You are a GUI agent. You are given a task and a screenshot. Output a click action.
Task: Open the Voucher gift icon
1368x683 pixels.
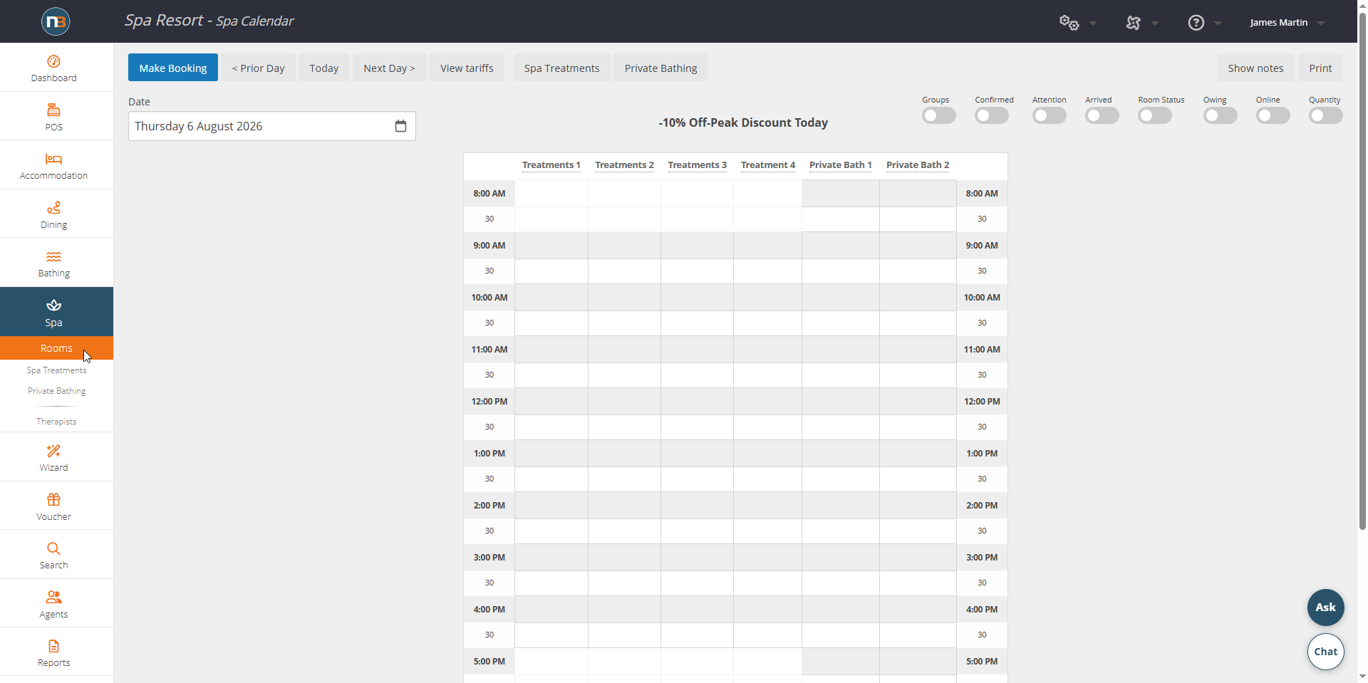[53, 499]
